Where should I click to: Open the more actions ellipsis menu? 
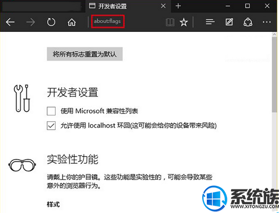pos(267,22)
